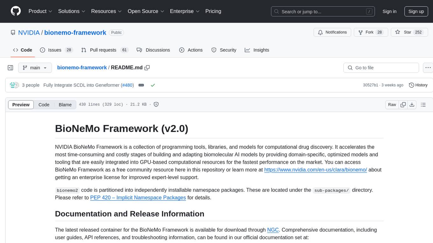The height and width of the screenshot is (243, 433).
Task: Go to the Pricing page
Action: pos(213,11)
